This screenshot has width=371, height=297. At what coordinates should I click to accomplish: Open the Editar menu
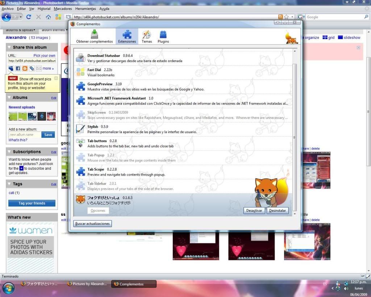tap(21, 9)
